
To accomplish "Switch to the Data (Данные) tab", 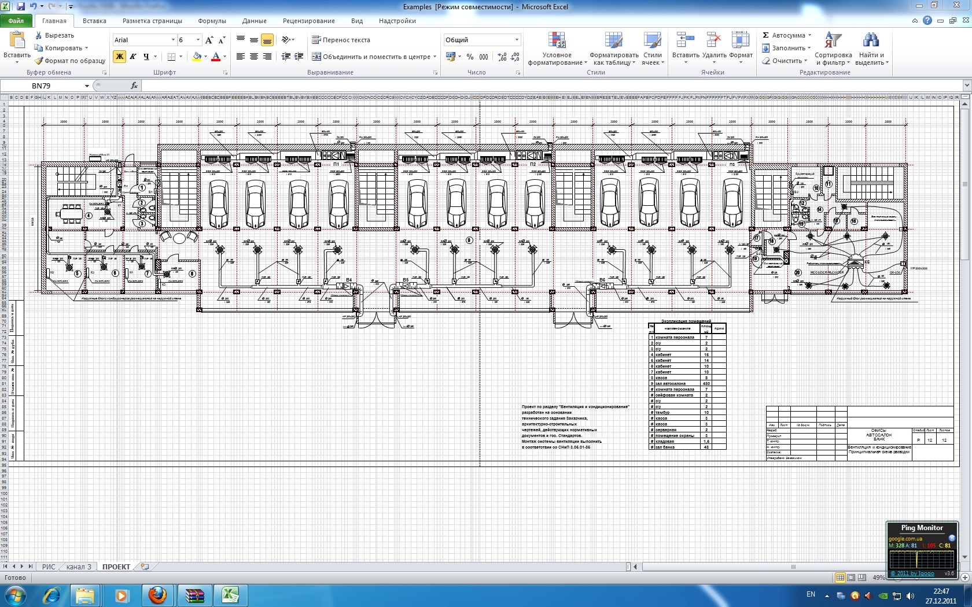I will 255,21.
